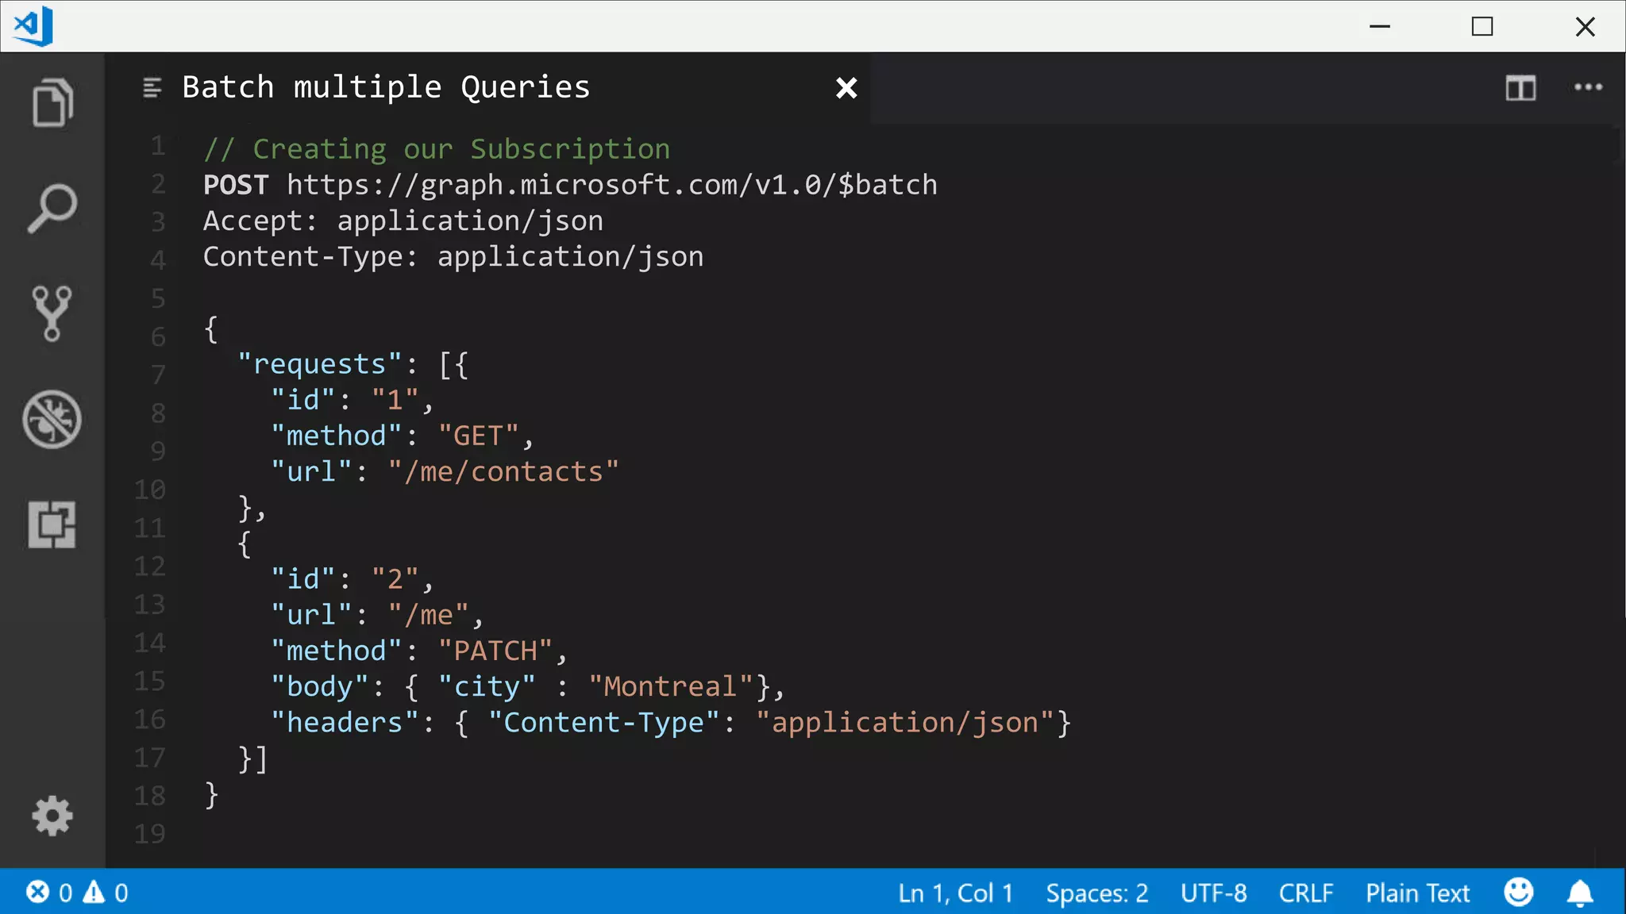The width and height of the screenshot is (1626, 914).
Task: Maximize the VS Code window
Action: 1482,26
